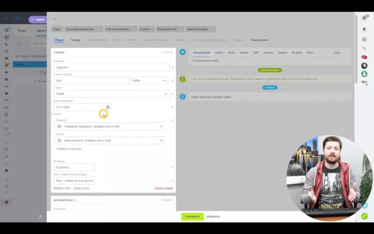
Task: Switch to Общие tab
Action: coord(59,40)
